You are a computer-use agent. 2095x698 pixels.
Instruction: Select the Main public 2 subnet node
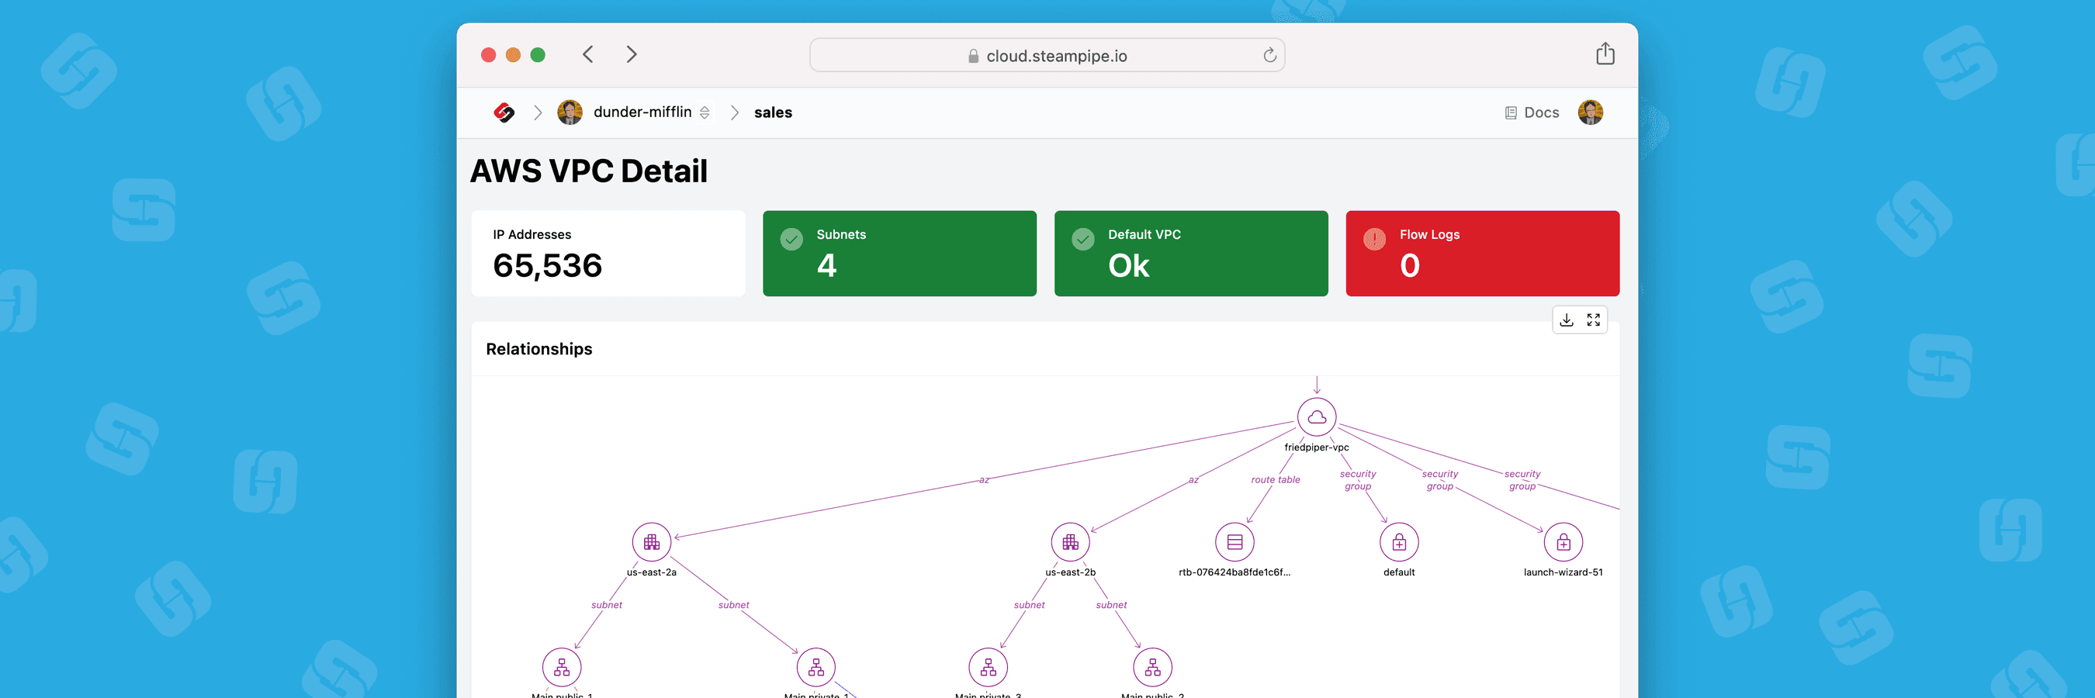point(1152,667)
